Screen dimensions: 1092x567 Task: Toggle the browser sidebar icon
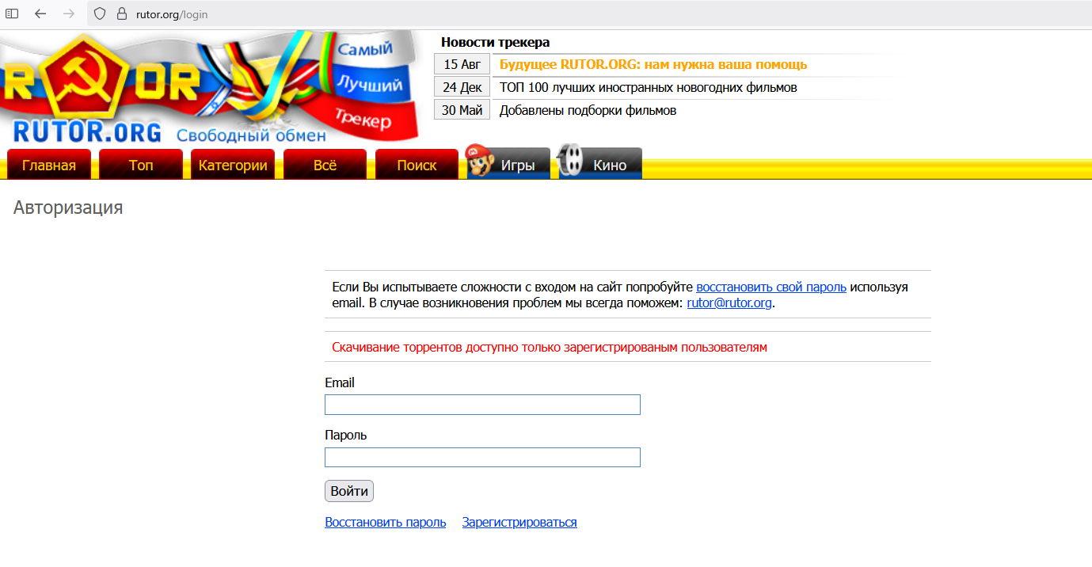pos(13,14)
